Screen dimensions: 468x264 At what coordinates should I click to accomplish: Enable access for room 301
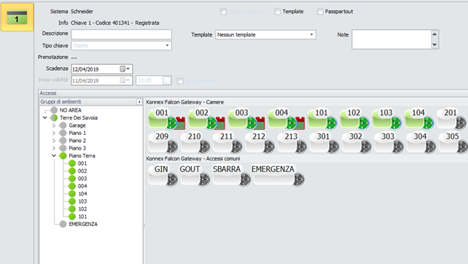324,142
